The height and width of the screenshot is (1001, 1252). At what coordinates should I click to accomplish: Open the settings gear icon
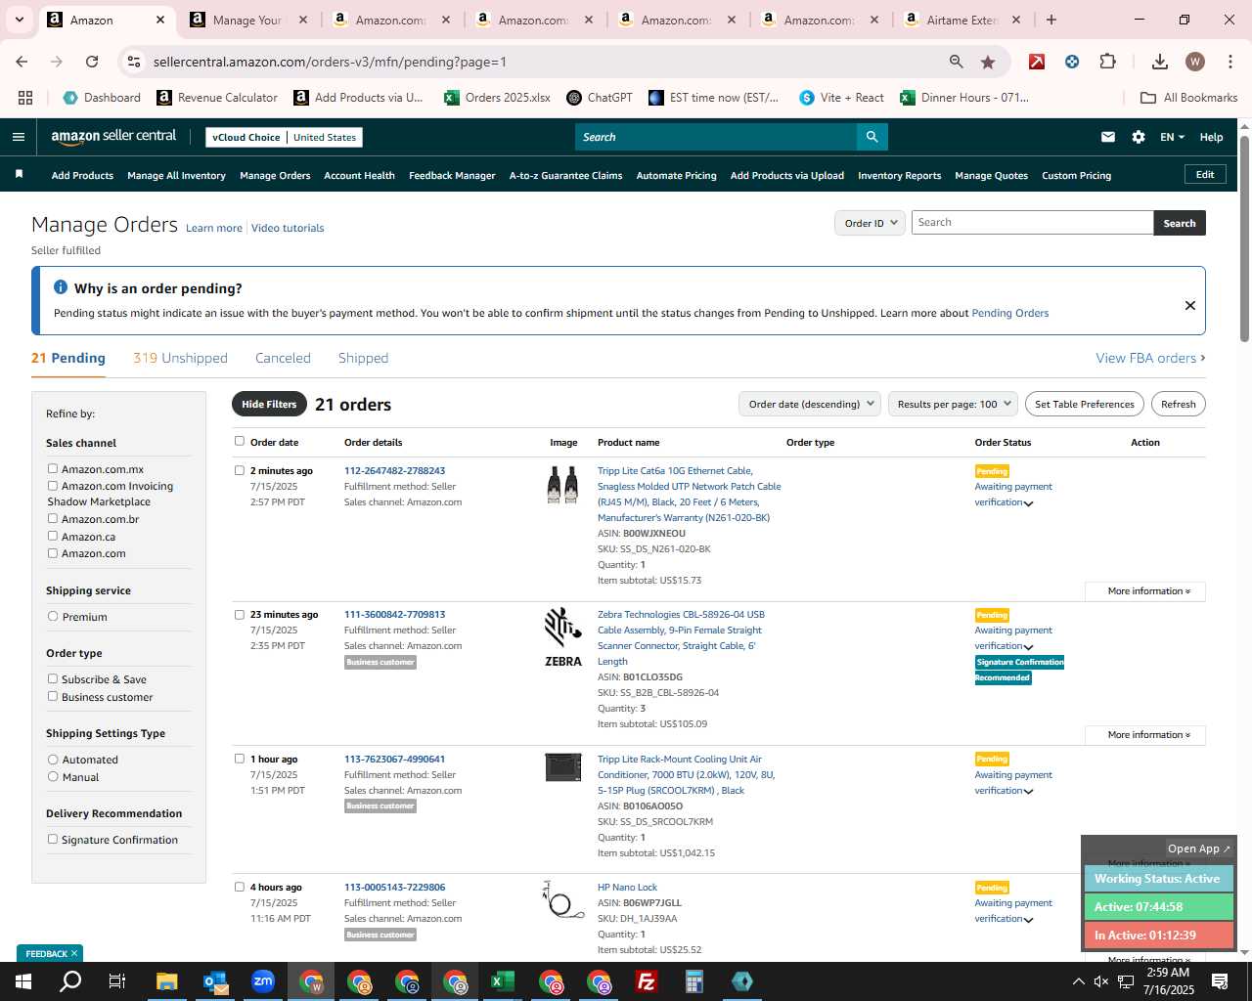(1139, 137)
